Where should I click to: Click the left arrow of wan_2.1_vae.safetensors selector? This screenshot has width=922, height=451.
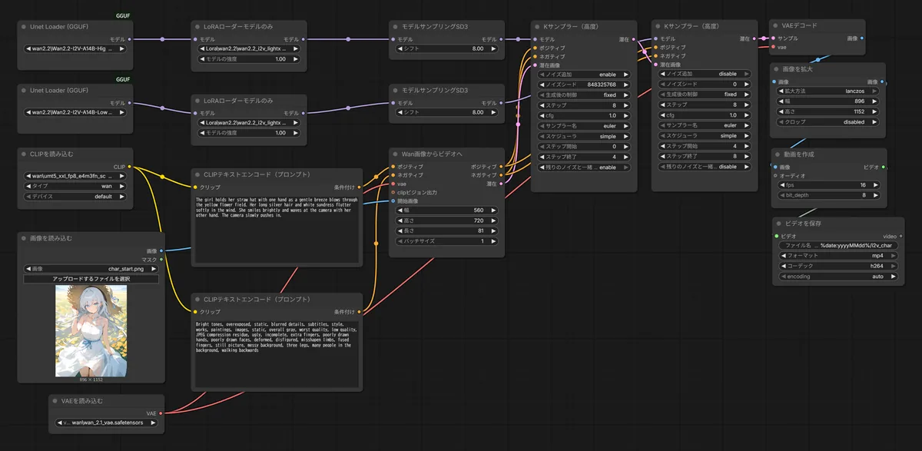pyautogui.click(x=60, y=423)
